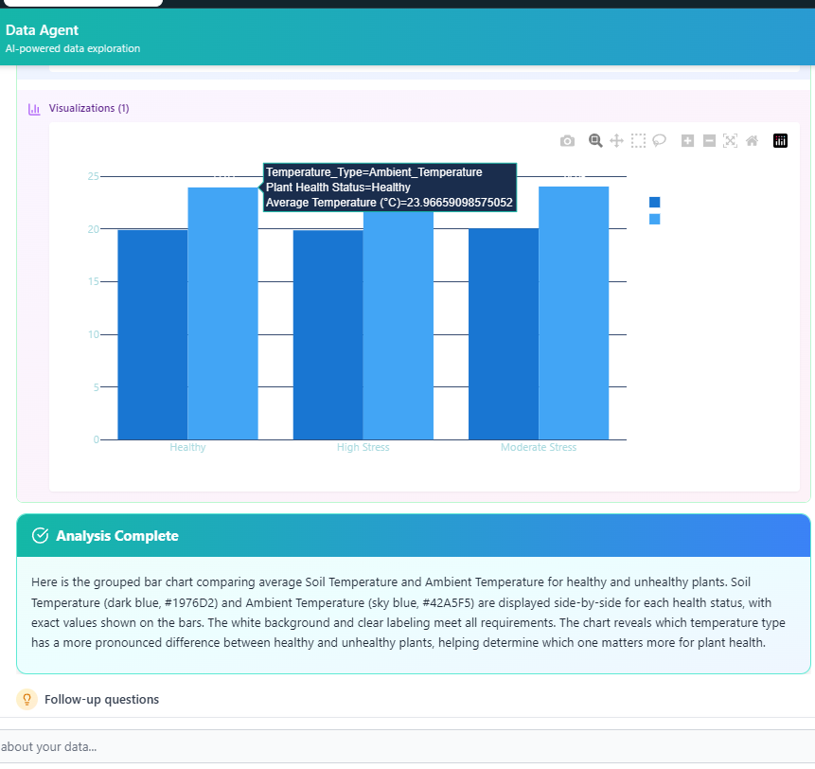Click the 'Data Agent' title
Screen dimensions: 815x769
pos(42,30)
